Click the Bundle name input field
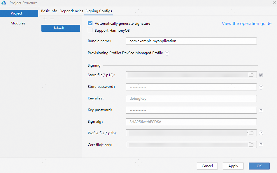This screenshot has height=173, width=277. click(191, 41)
